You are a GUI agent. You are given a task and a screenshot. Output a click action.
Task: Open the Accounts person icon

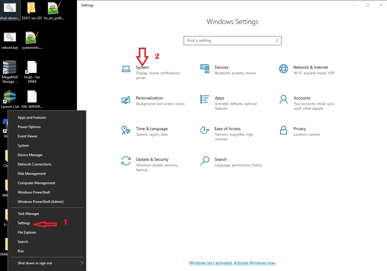284,99
